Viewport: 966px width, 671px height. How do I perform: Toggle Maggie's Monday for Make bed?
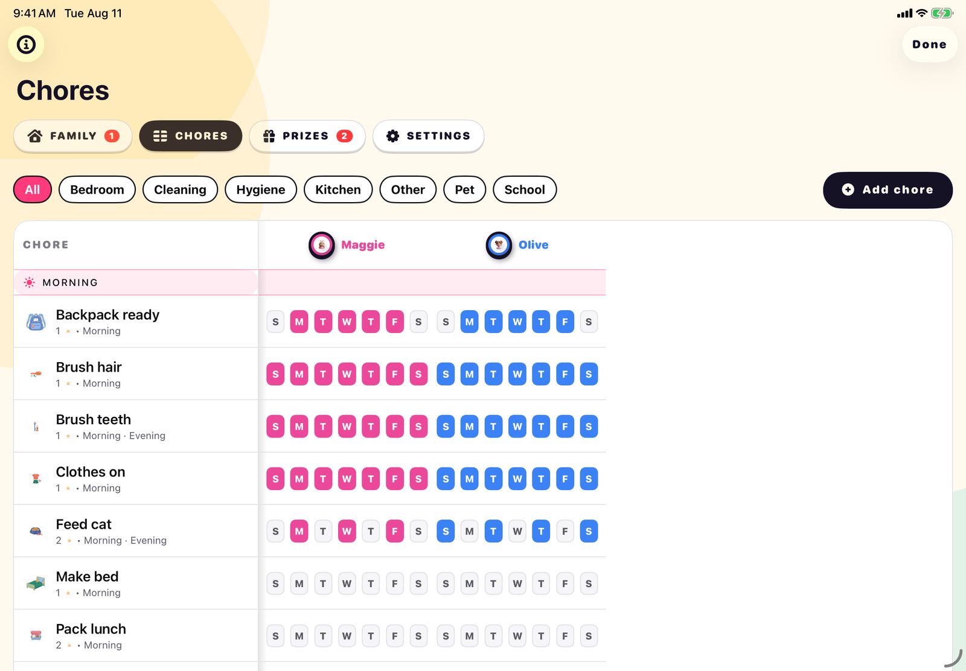299,584
